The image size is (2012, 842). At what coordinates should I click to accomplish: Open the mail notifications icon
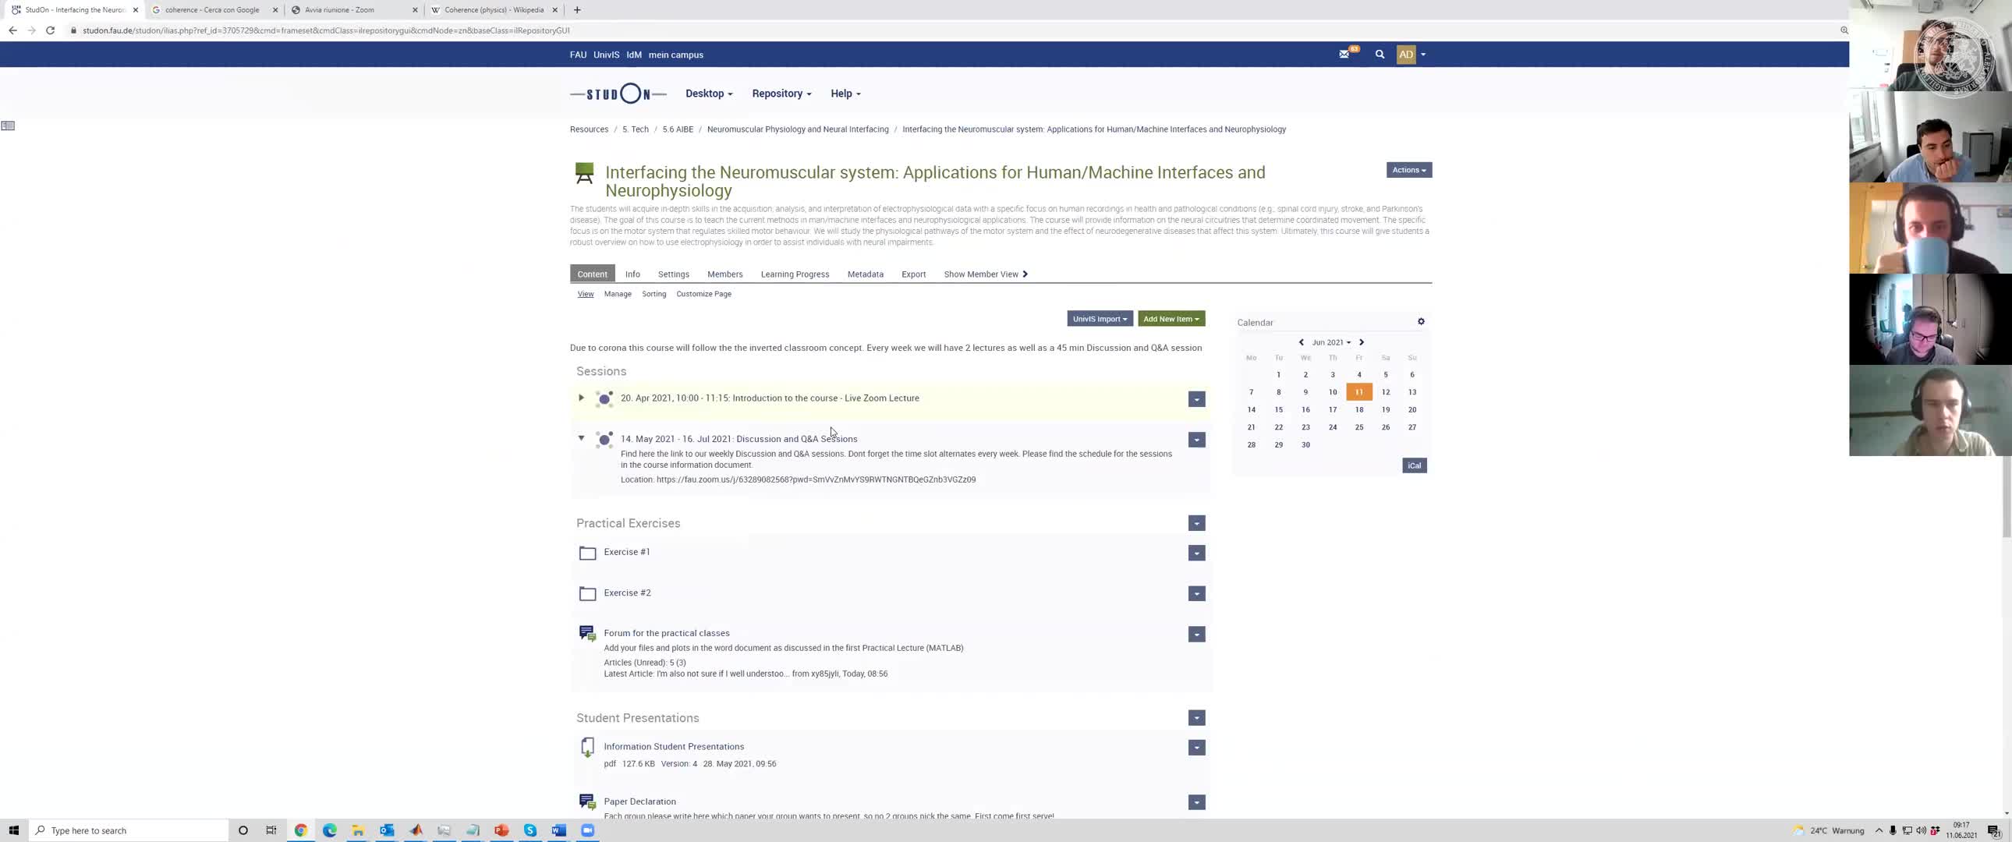1344,55
